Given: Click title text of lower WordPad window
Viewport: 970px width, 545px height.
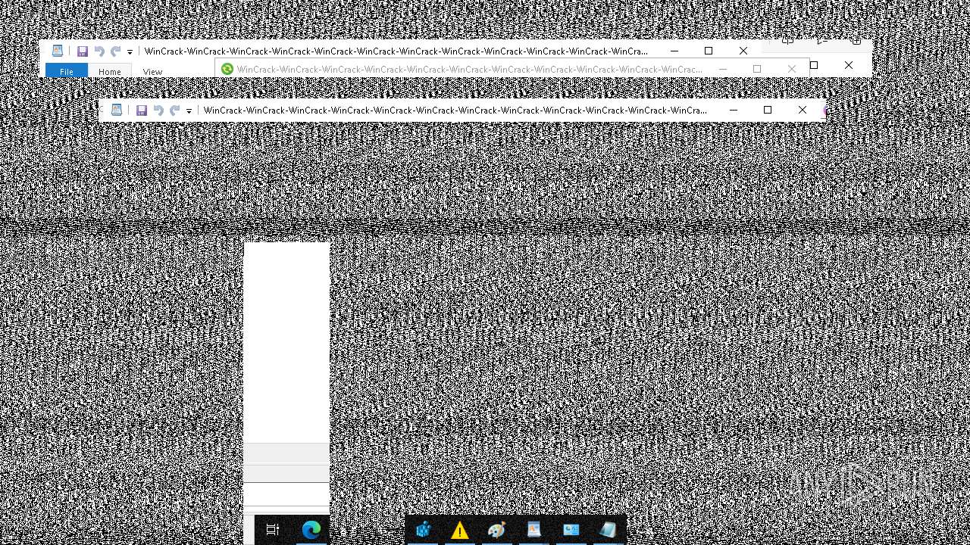Looking at the screenshot, I should (x=455, y=111).
